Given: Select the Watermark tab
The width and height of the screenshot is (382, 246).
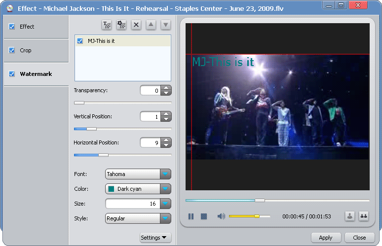Looking at the screenshot, I should tap(36, 74).
